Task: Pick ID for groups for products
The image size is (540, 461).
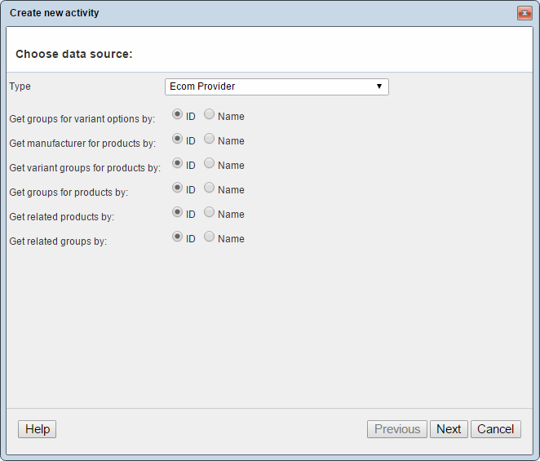Action: tap(178, 188)
